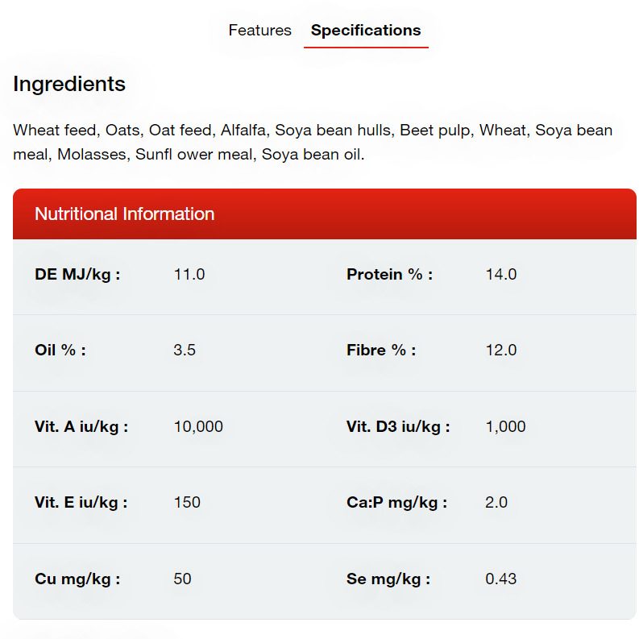Click the Se value 0.43
The width and height of the screenshot is (639, 639).
coord(500,579)
